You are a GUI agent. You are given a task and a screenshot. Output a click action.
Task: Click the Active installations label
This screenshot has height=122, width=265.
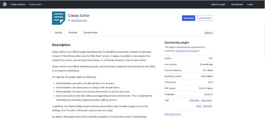173,70
